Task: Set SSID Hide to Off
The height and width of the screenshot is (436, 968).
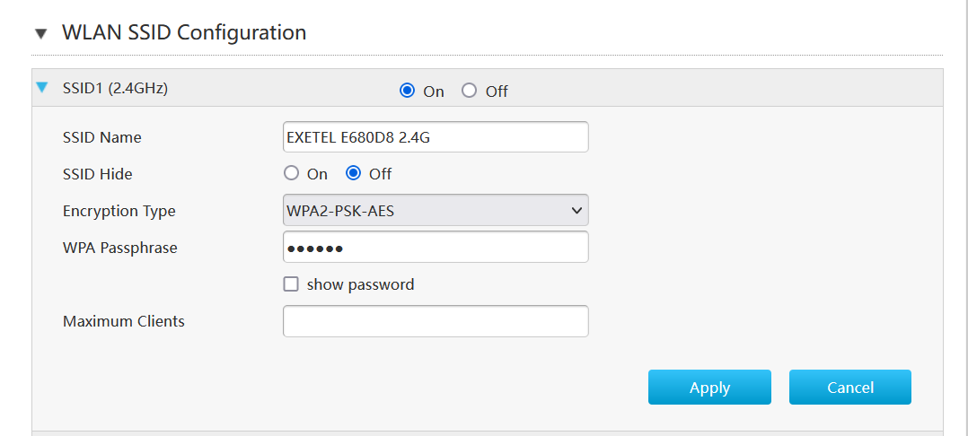Action: [x=353, y=174]
